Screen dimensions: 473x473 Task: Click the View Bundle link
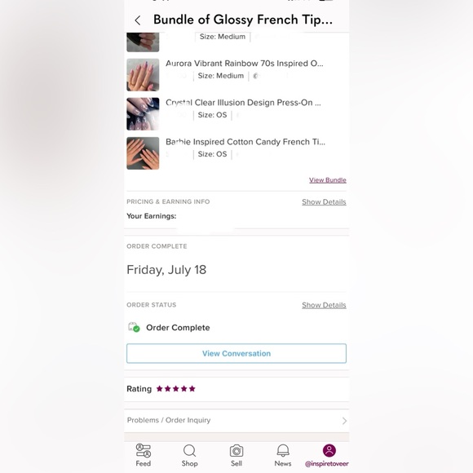point(328,180)
